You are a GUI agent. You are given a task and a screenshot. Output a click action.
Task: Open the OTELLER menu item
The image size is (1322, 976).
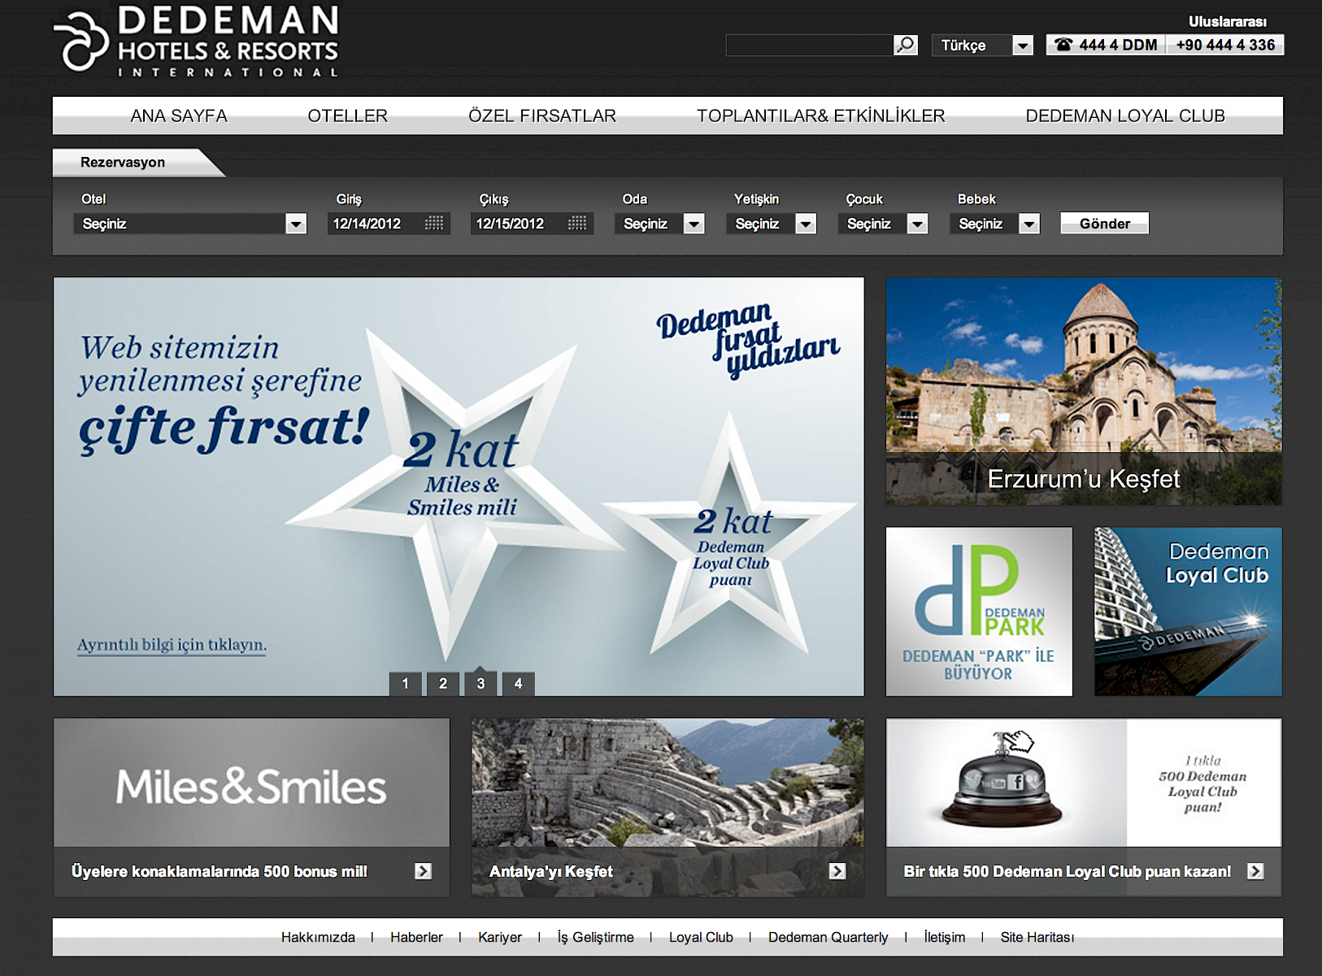click(x=347, y=115)
